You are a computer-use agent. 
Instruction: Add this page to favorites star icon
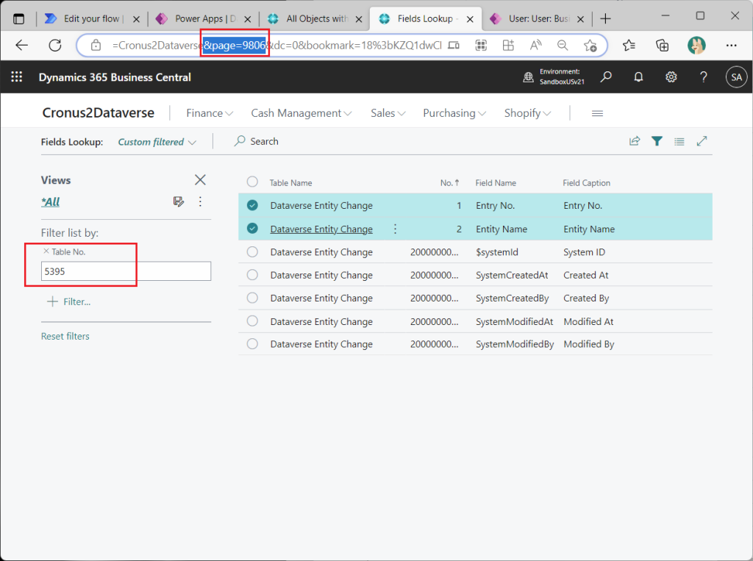[590, 45]
